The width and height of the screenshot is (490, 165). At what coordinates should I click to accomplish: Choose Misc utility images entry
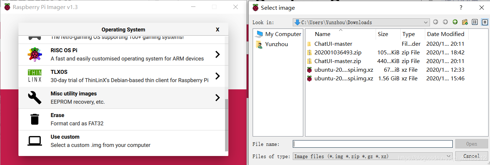(122, 98)
